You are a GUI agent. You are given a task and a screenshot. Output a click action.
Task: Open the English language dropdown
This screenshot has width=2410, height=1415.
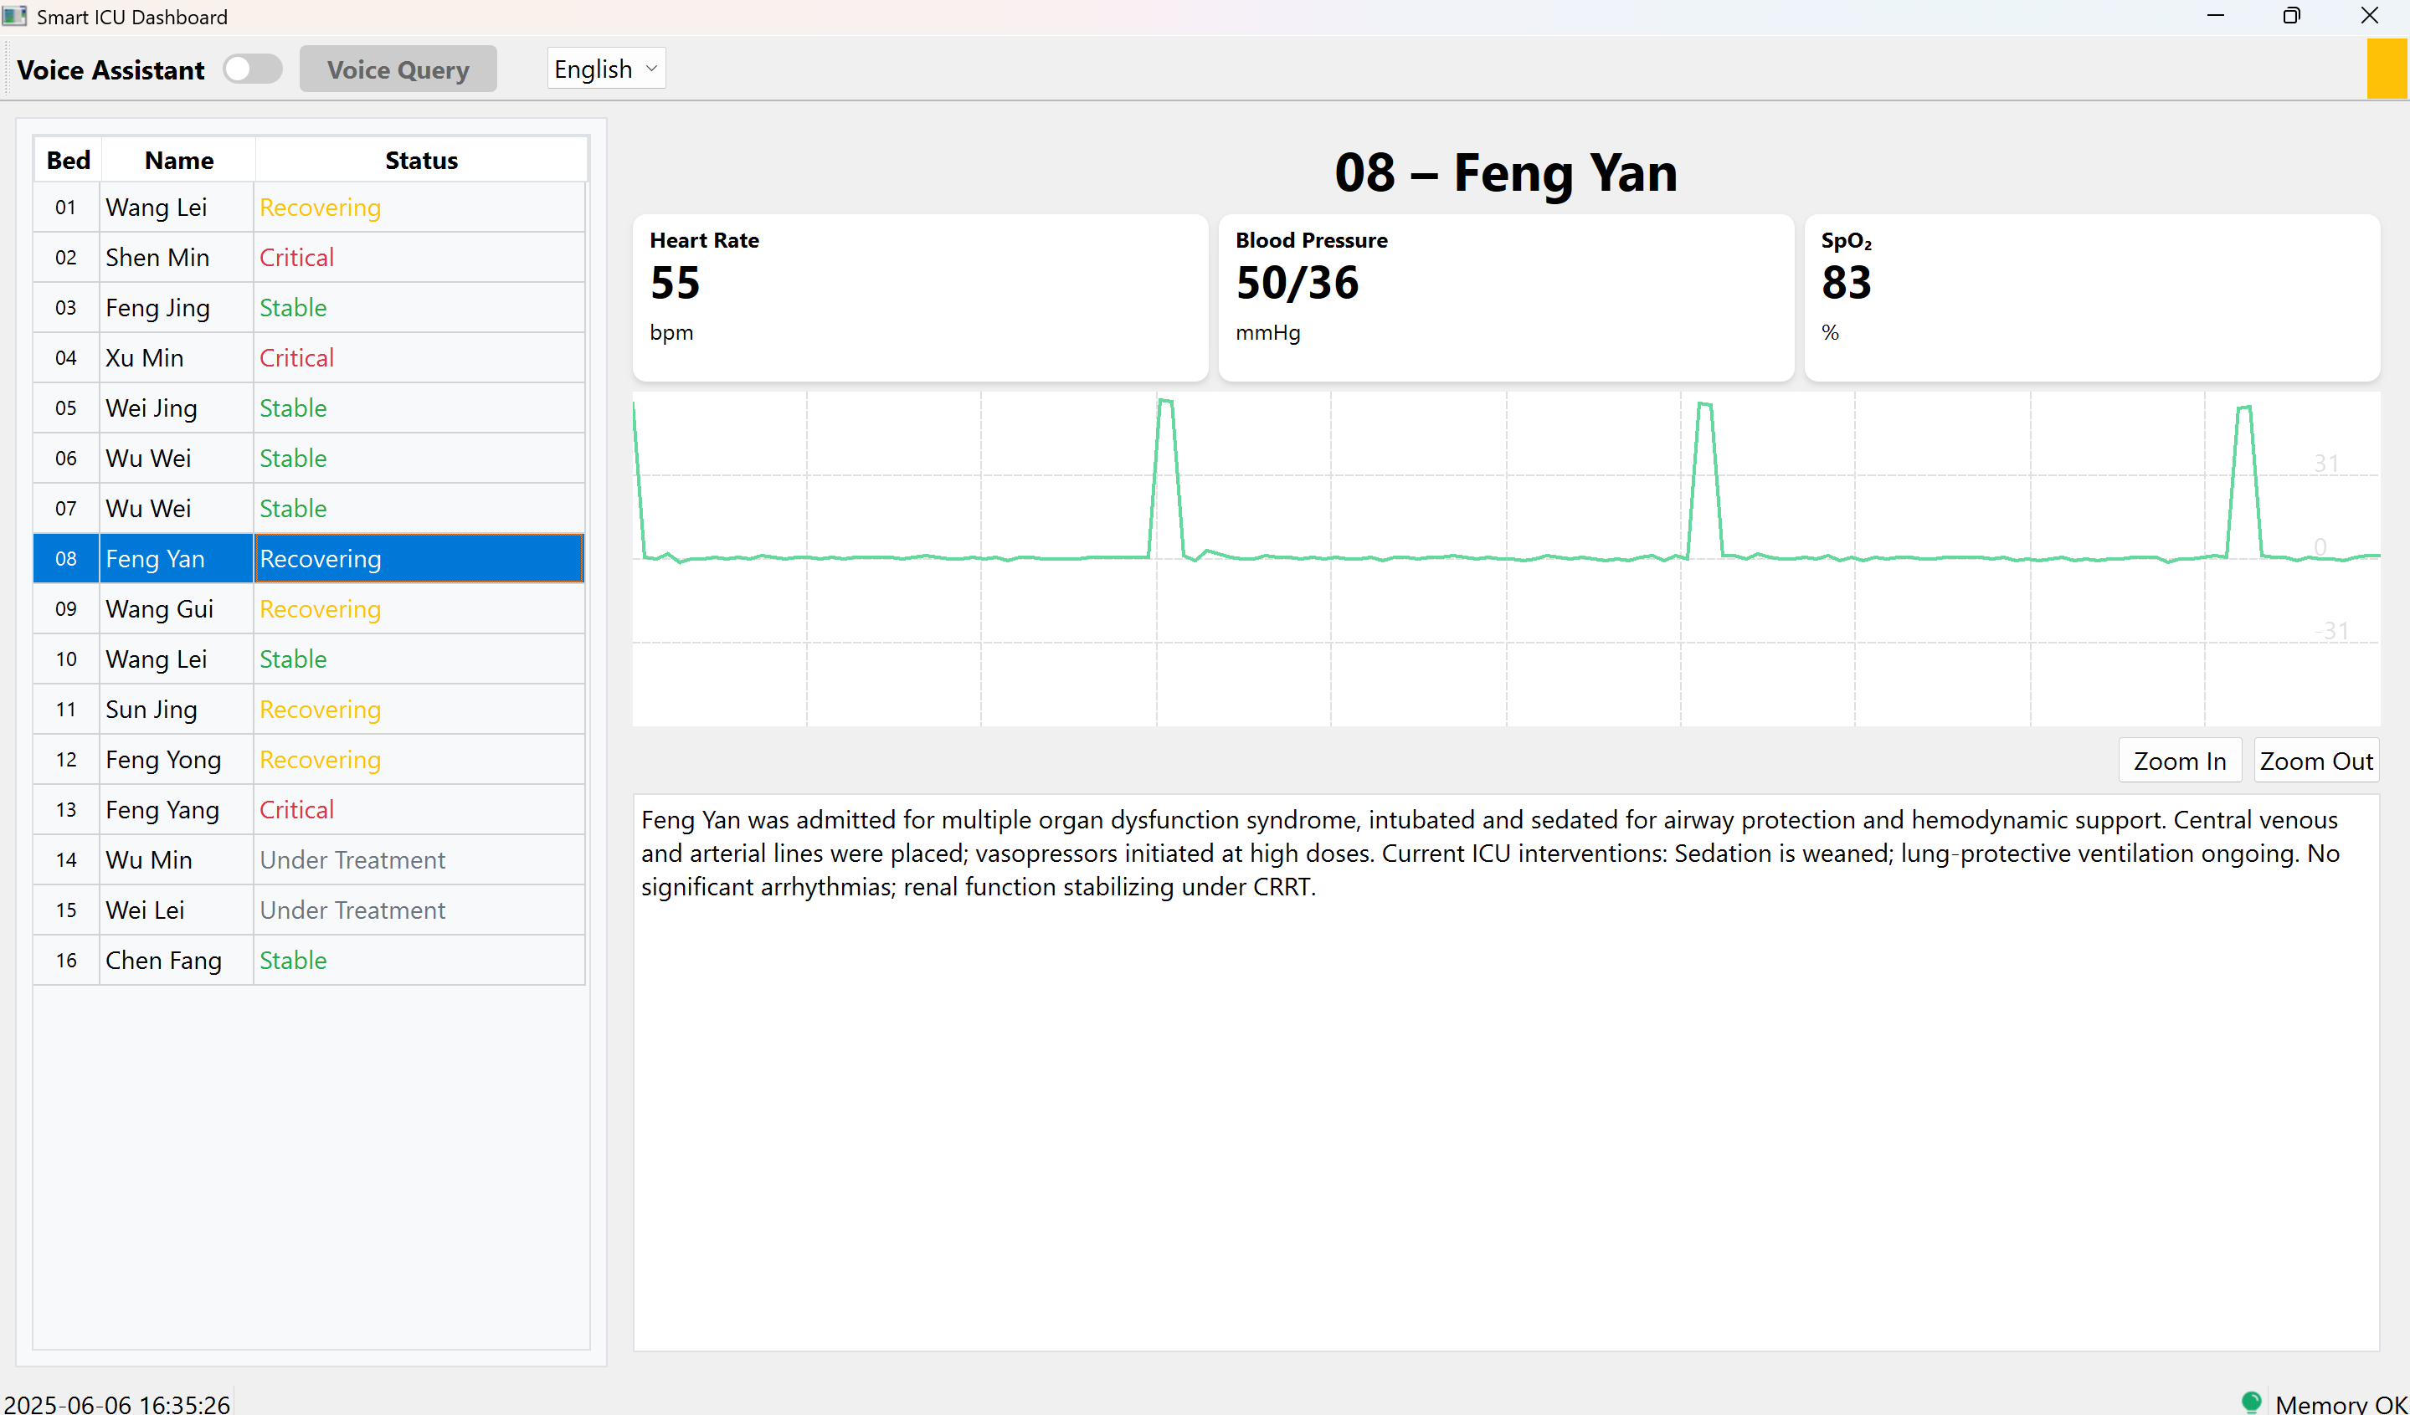(x=605, y=69)
